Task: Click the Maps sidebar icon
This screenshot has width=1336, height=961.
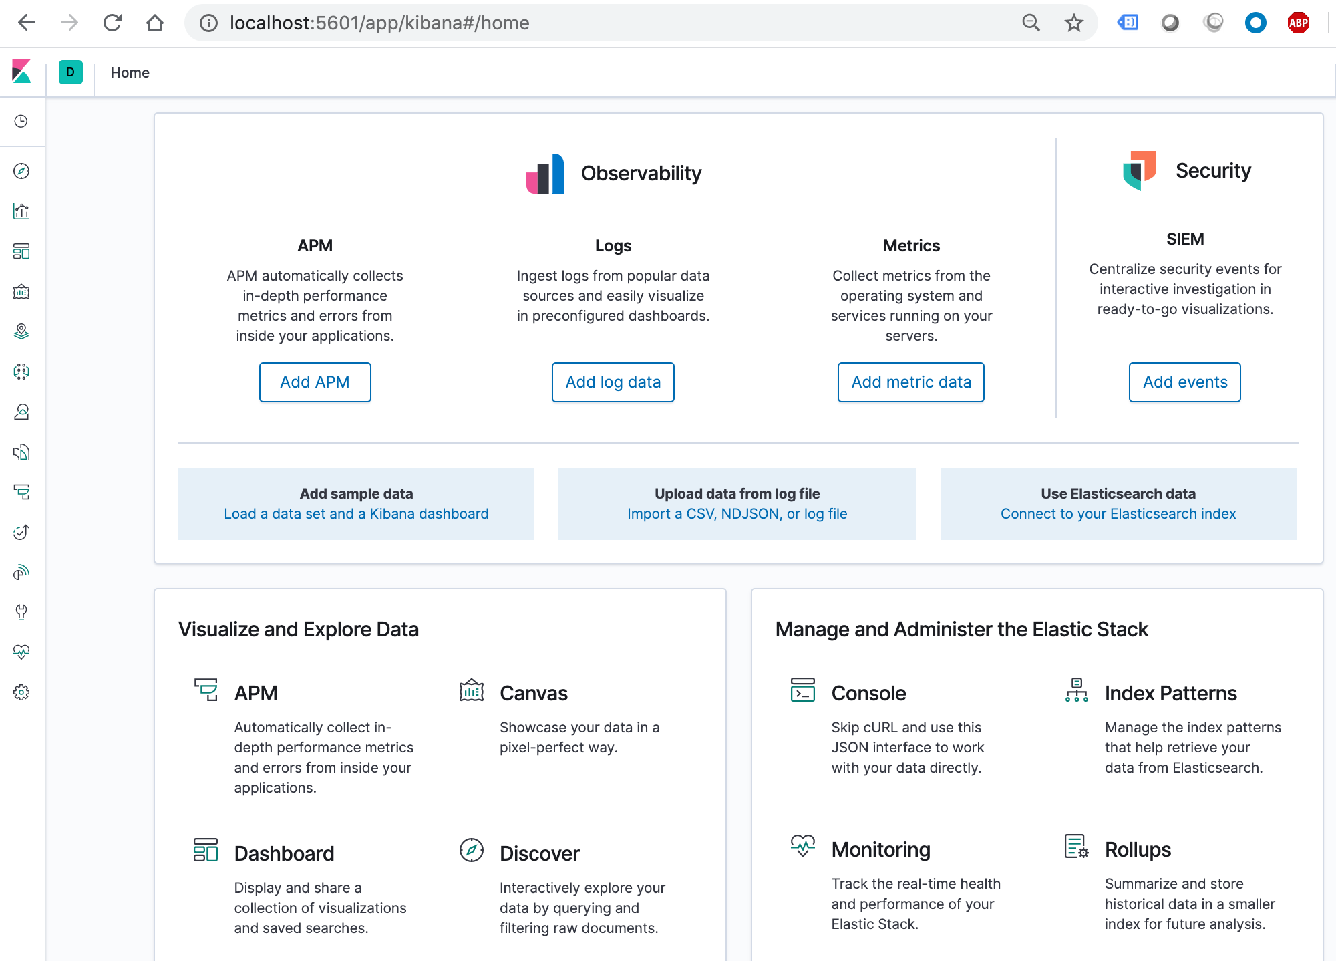Action: (x=23, y=332)
